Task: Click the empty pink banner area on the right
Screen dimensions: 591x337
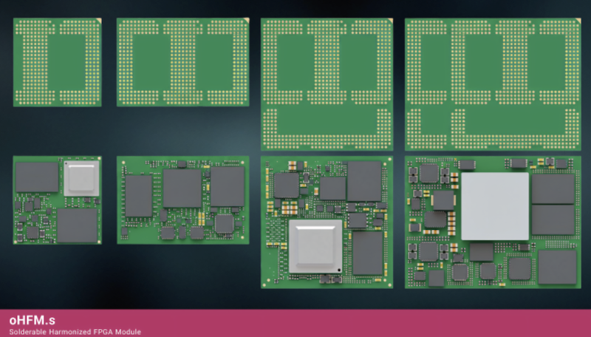Action: [x=443, y=323]
